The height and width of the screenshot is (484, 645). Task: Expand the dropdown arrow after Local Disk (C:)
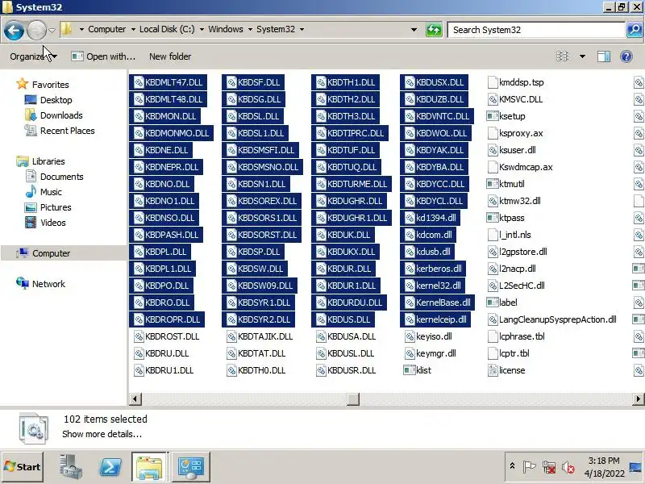pyautogui.click(x=202, y=29)
